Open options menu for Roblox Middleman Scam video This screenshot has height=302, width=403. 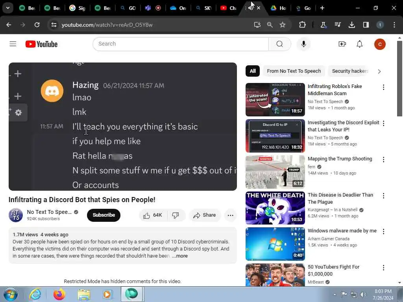(383, 87)
